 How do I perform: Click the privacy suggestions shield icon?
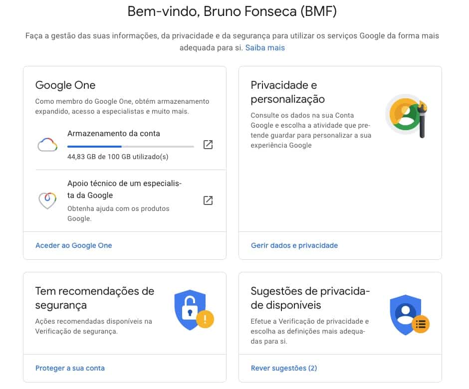[405, 314]
